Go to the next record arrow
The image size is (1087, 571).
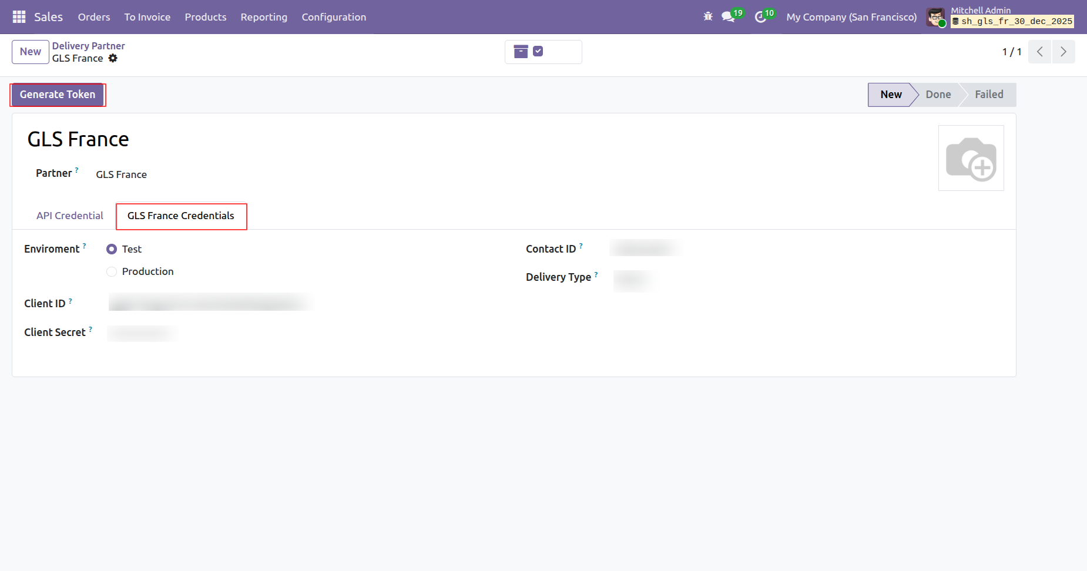[1063, 52]
